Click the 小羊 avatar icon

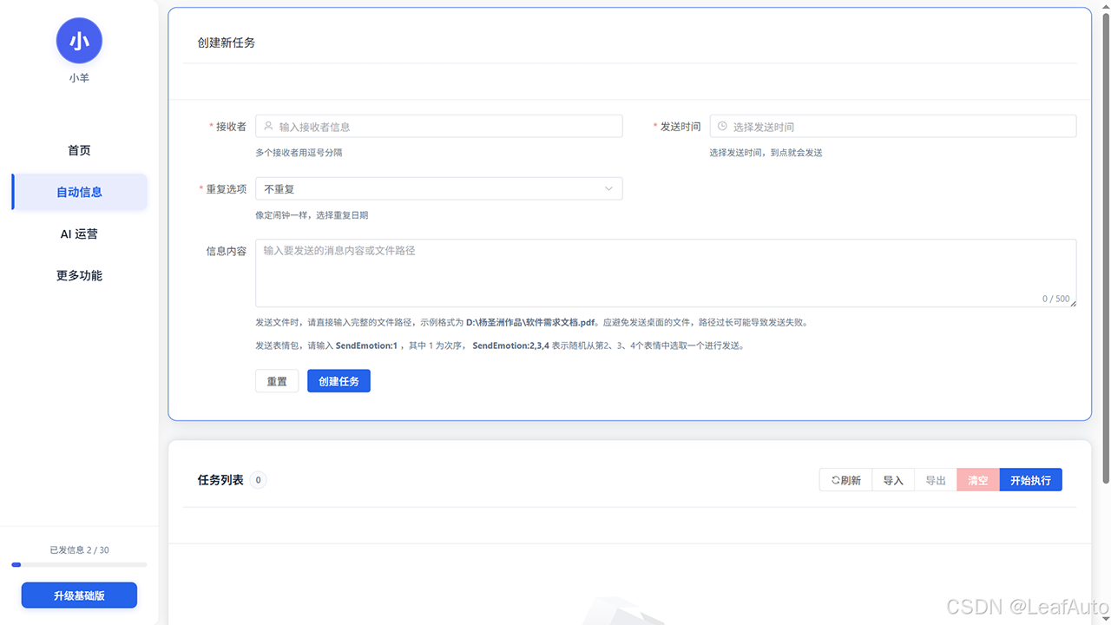(x=79, y=40)
